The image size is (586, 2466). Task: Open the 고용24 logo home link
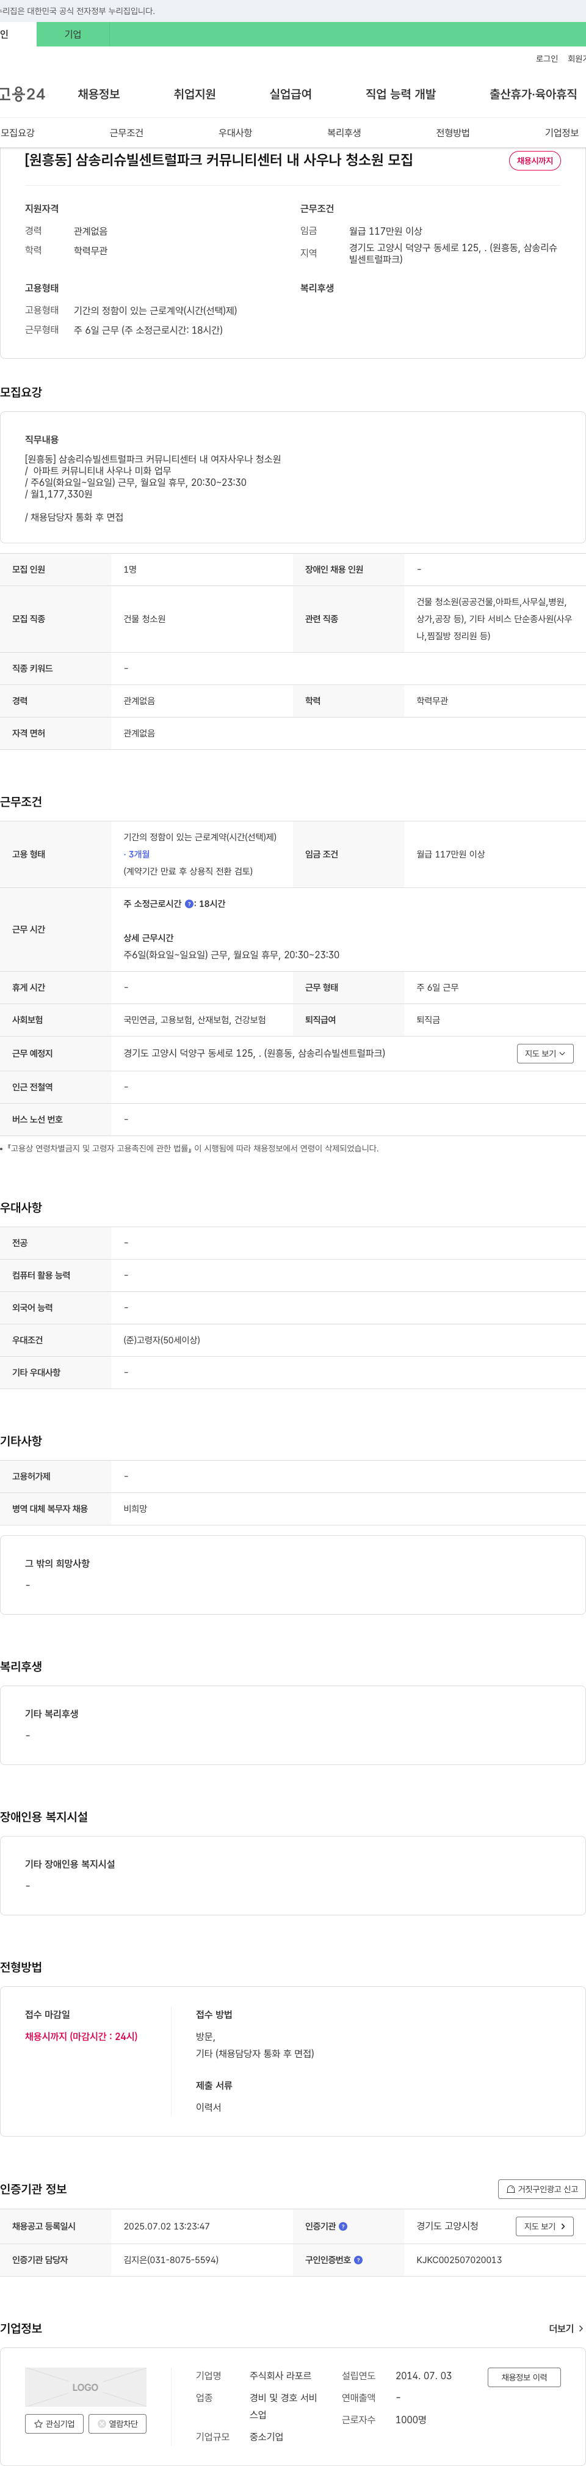[x=22, y=94]
